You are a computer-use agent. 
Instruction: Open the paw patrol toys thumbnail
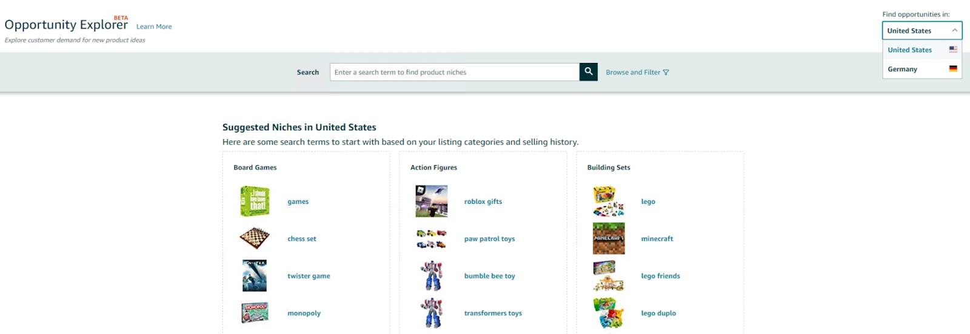431,239
